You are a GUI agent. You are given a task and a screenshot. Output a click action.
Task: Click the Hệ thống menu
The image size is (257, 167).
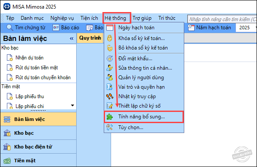click(x=115, y=18)
